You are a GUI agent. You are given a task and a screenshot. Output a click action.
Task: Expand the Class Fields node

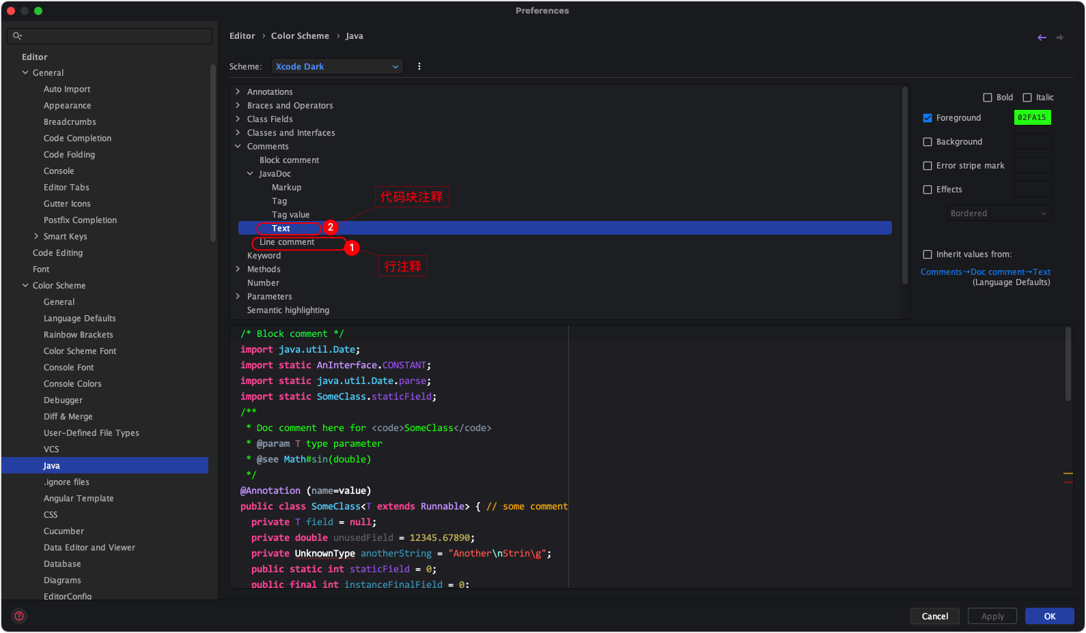(x=238, y=119)
